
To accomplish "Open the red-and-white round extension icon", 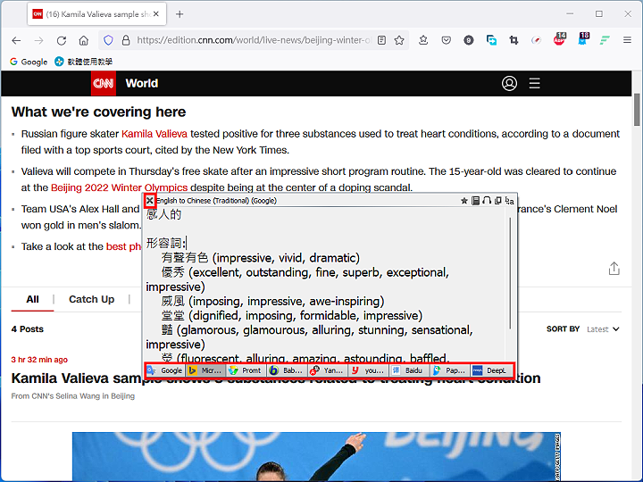I will click(536, 40).
